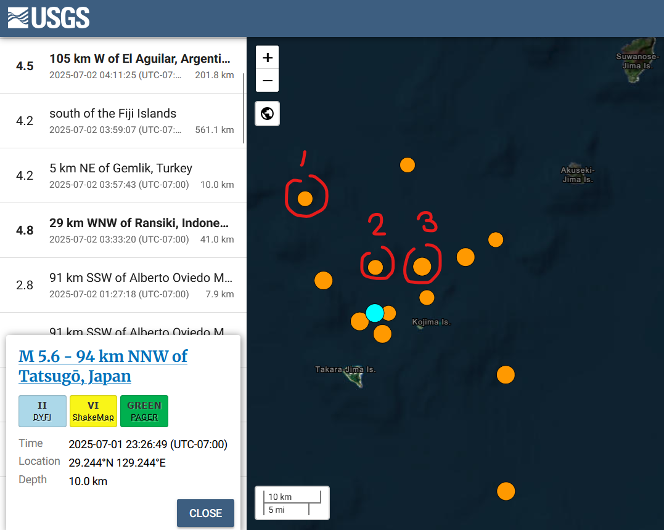Click orange marker left of cyan marker
The image size is (664, 530).
(x=359, y=321)
